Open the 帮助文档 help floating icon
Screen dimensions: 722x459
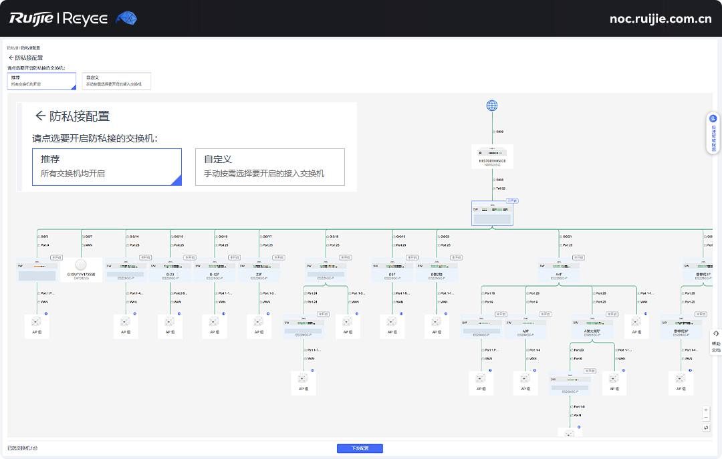(x=716, y=342)
